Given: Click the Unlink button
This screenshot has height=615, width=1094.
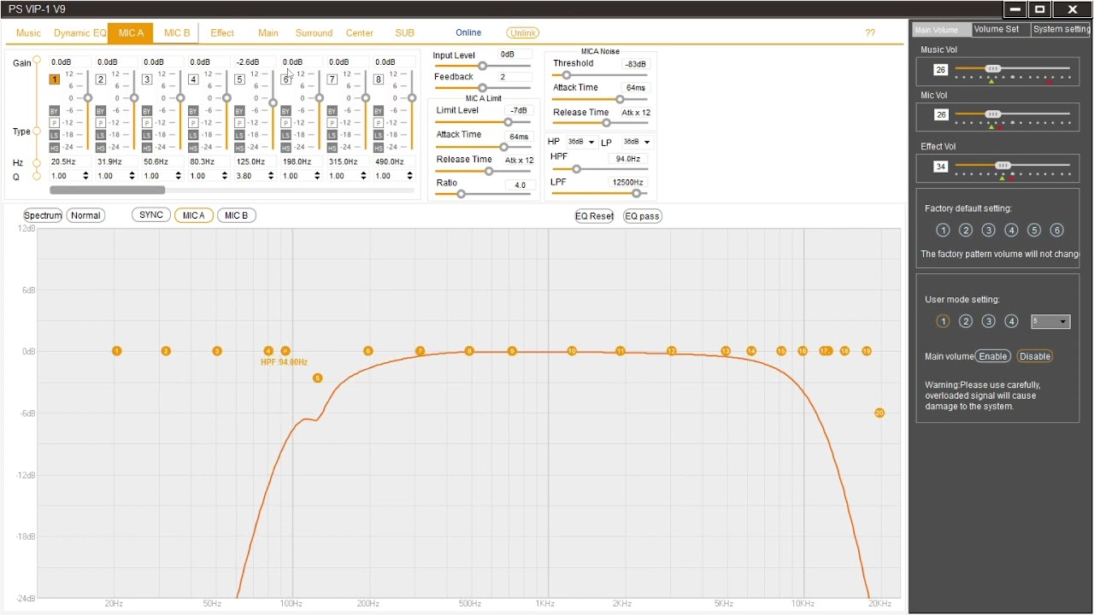Looking at the screenshot, I should pyautogui.click(x=522, y=33).
